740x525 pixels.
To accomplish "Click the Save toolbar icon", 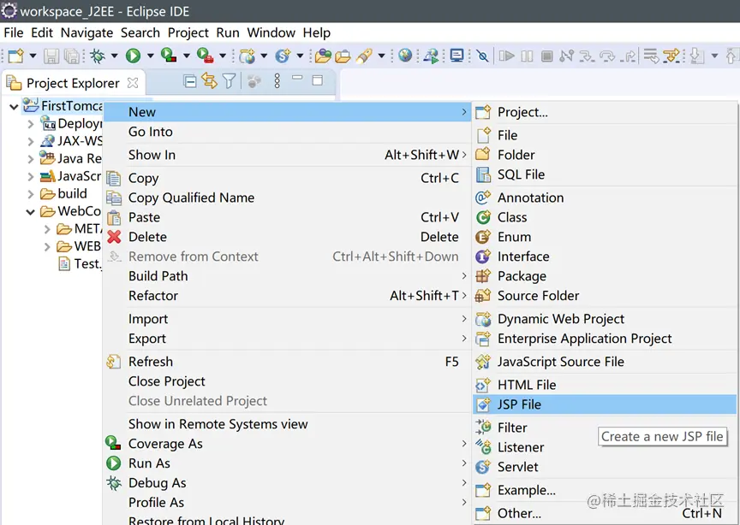I will (x=51, y=56).
